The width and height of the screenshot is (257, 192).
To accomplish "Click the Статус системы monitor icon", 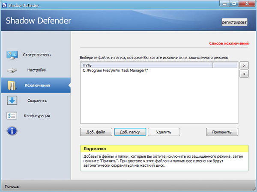I will pyautogui.click(x=12, y=55).
